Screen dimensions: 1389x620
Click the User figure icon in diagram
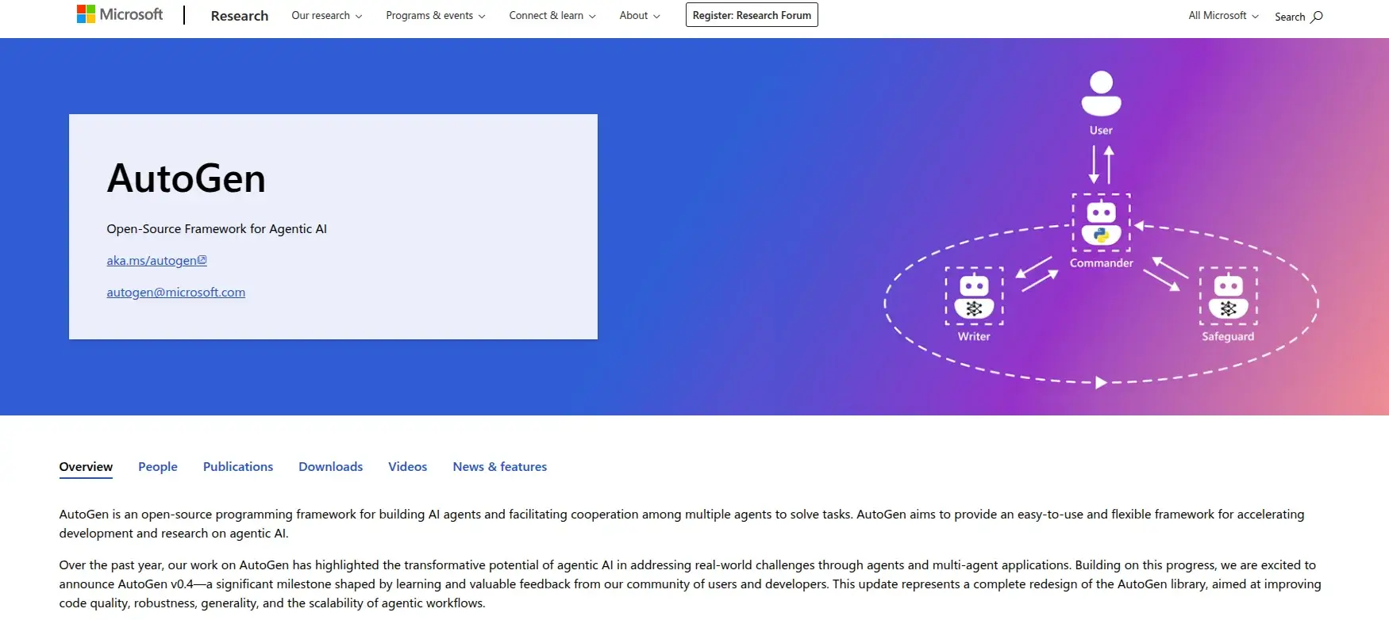(1101, 93)
